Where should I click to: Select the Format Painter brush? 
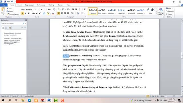pos(8,14)
